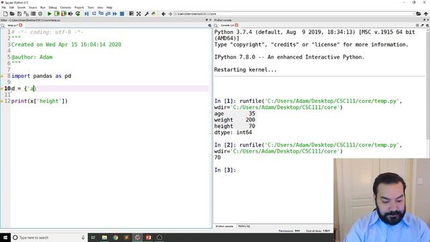Open PowerPoint from the taskbar

click(148, 237)
